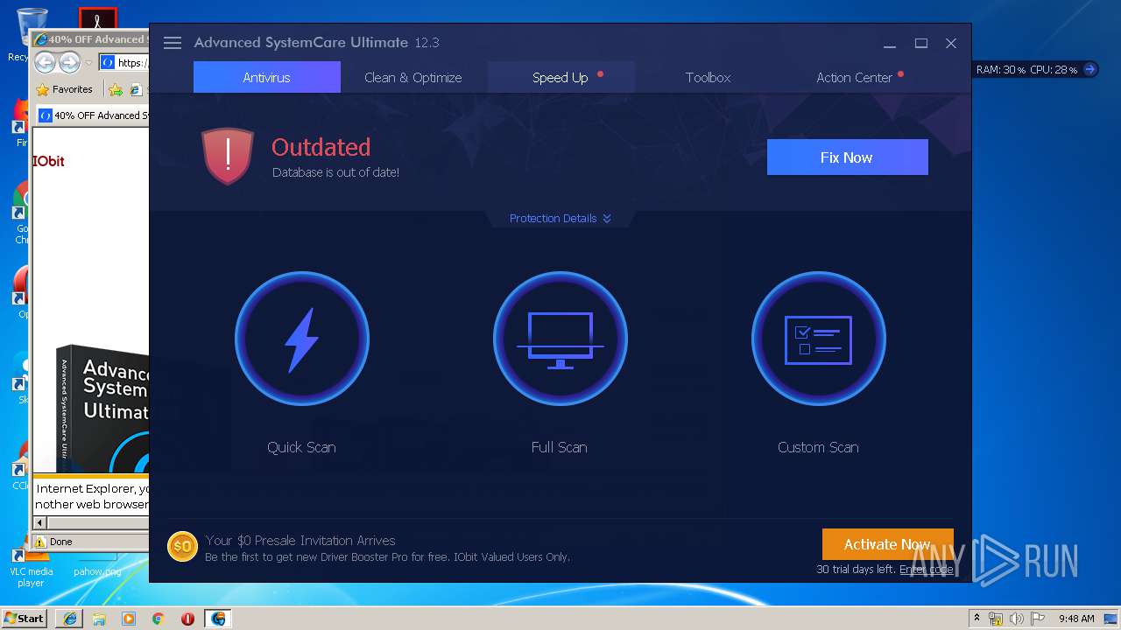This screenshot has height=630, width=1121.
Task: Click the Start button
Action: click(25, 619)
